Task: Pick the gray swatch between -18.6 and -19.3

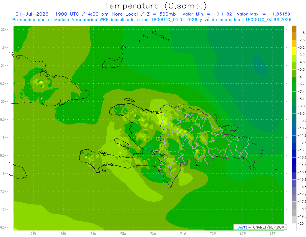Action: pyautogui.click(x=294, y=212)
